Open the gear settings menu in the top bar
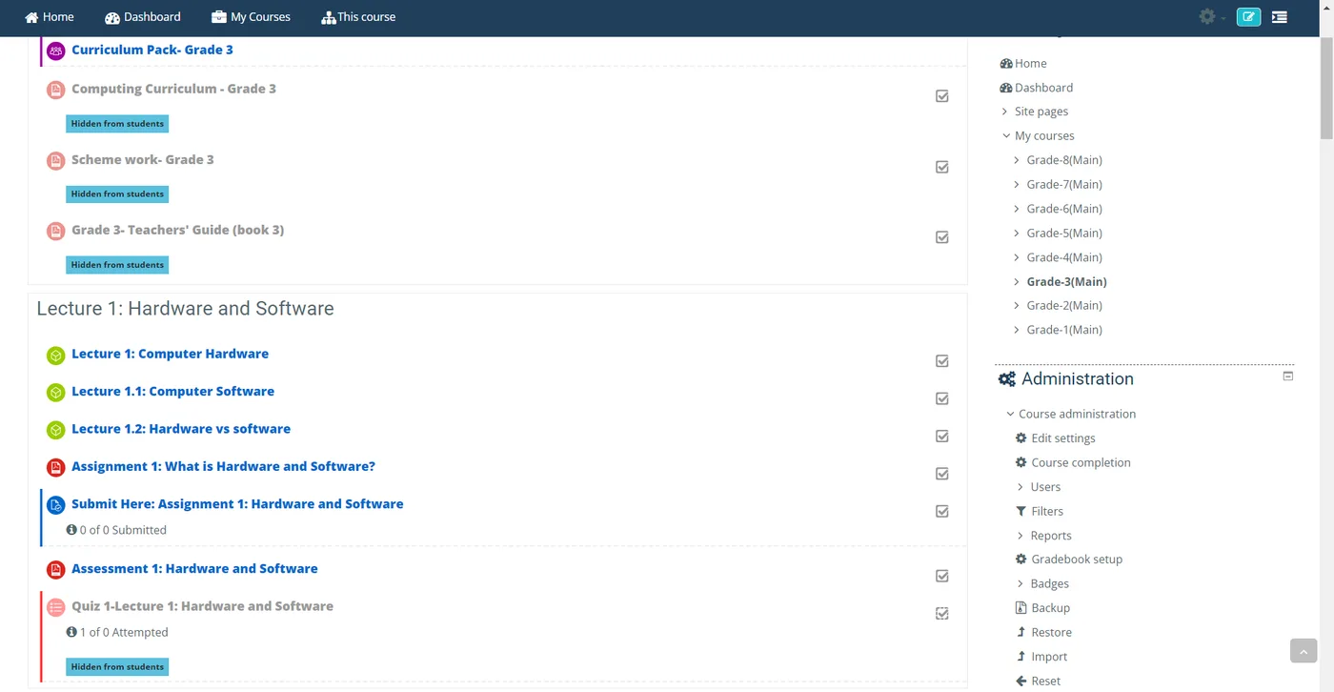Screen dimensions: 1334x692 1211,17
